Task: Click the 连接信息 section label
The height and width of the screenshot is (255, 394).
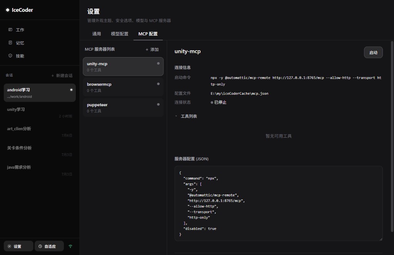Action: (x=182, y=67)
